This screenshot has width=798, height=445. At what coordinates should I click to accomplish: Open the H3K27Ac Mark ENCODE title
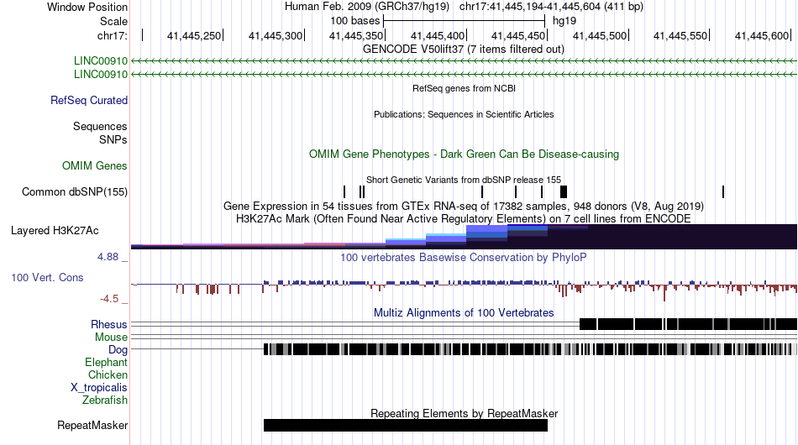point(464,218)
